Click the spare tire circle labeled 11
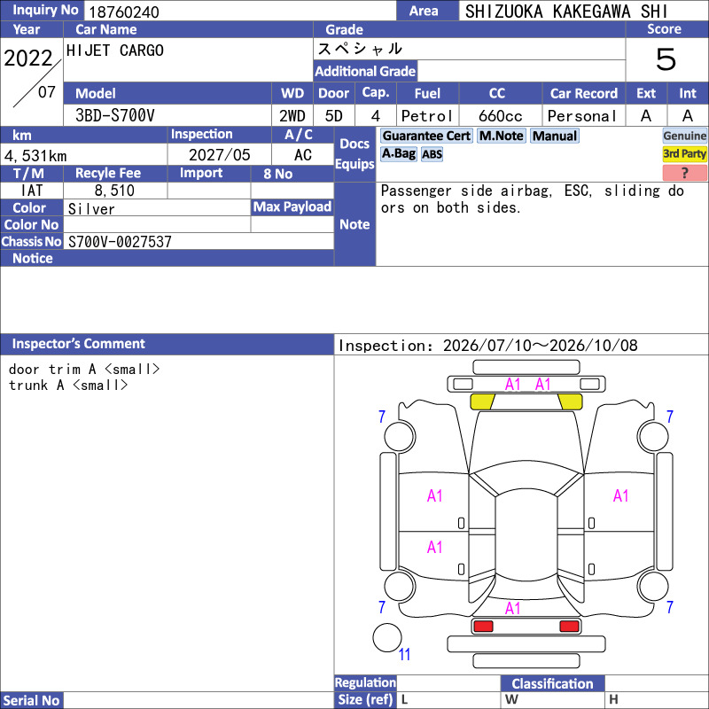The width and height of the screenshot is (709, 709). tap(387, 637)
